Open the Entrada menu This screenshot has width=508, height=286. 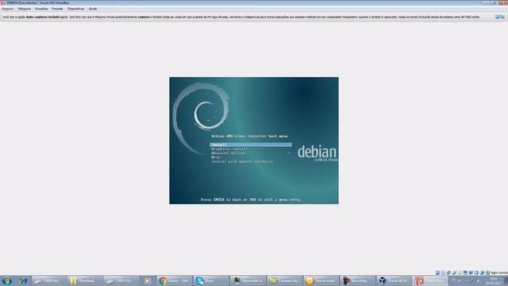click(57, 9)
